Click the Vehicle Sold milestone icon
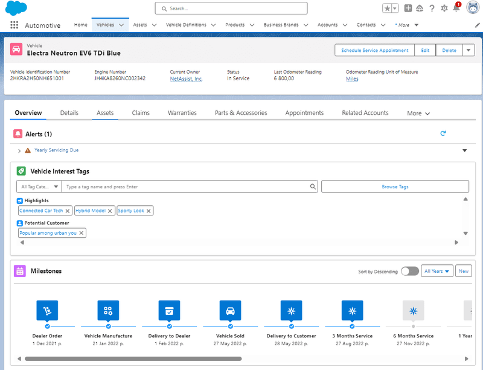 (x=230, y=310)
